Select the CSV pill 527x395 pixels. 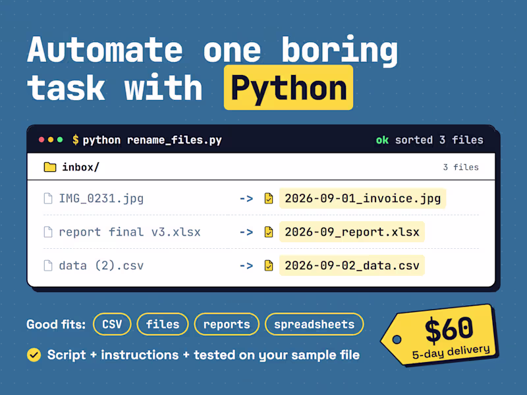pos(112,324)
